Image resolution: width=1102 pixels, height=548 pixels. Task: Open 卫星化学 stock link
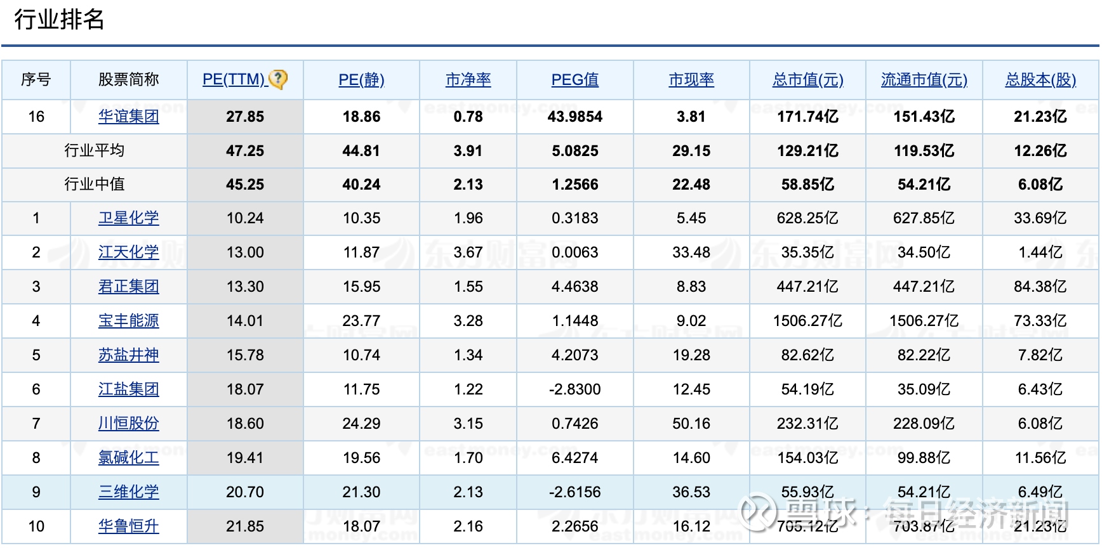pyautogui.click(x=129, y=218)
